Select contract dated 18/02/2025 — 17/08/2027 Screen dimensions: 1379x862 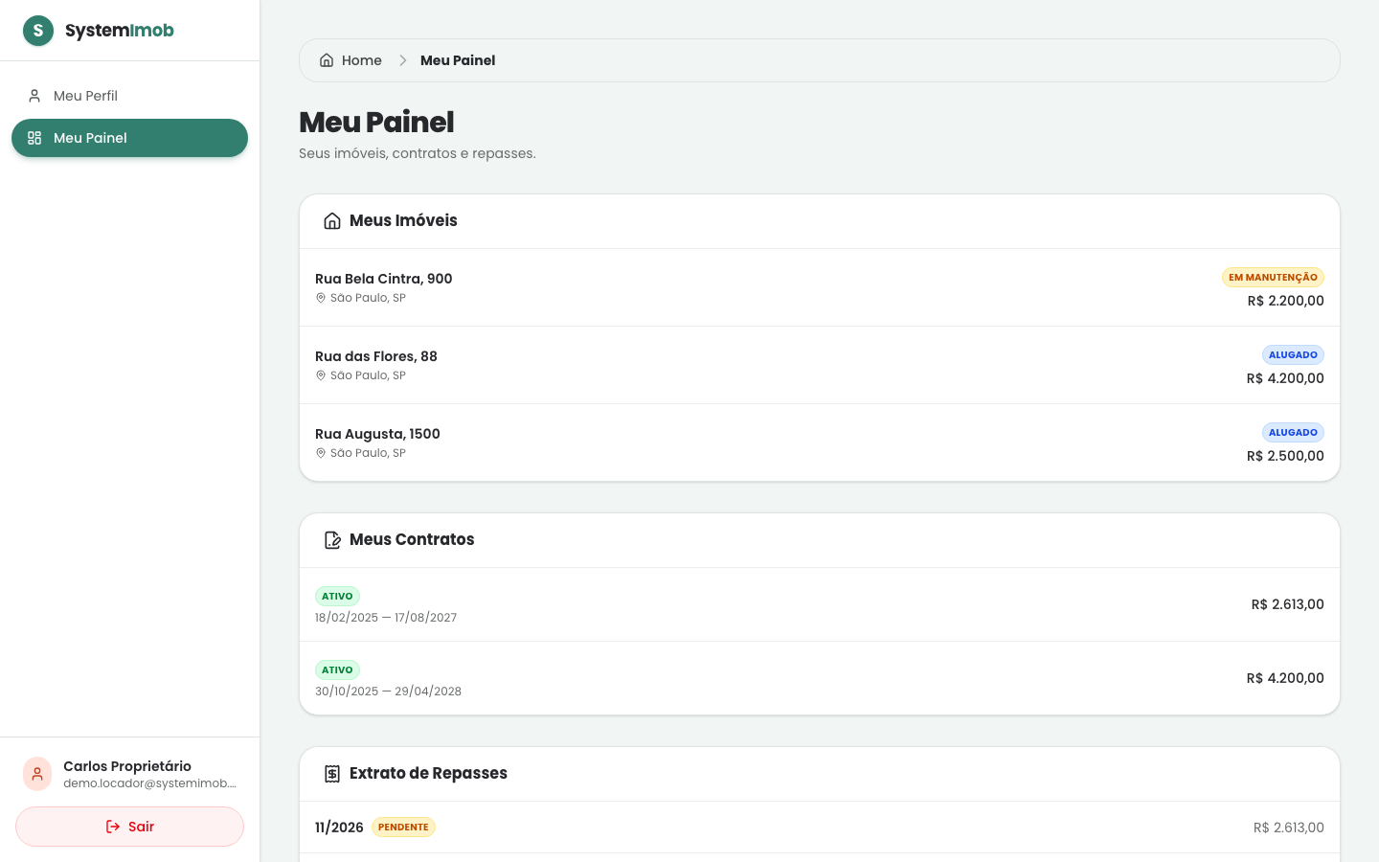(x=820, y=604)
